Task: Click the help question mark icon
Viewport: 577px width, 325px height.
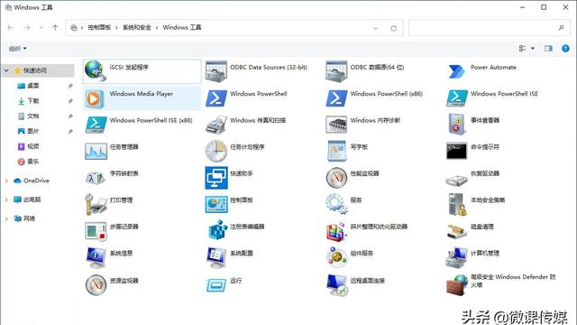Action: coord(565,48)
